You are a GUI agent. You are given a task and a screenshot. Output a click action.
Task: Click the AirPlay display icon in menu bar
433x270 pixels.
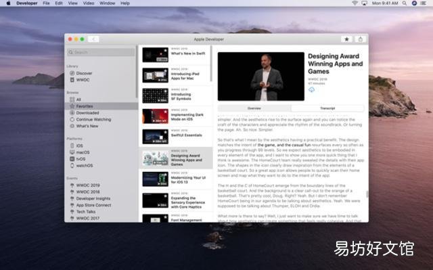click(364, 3)
